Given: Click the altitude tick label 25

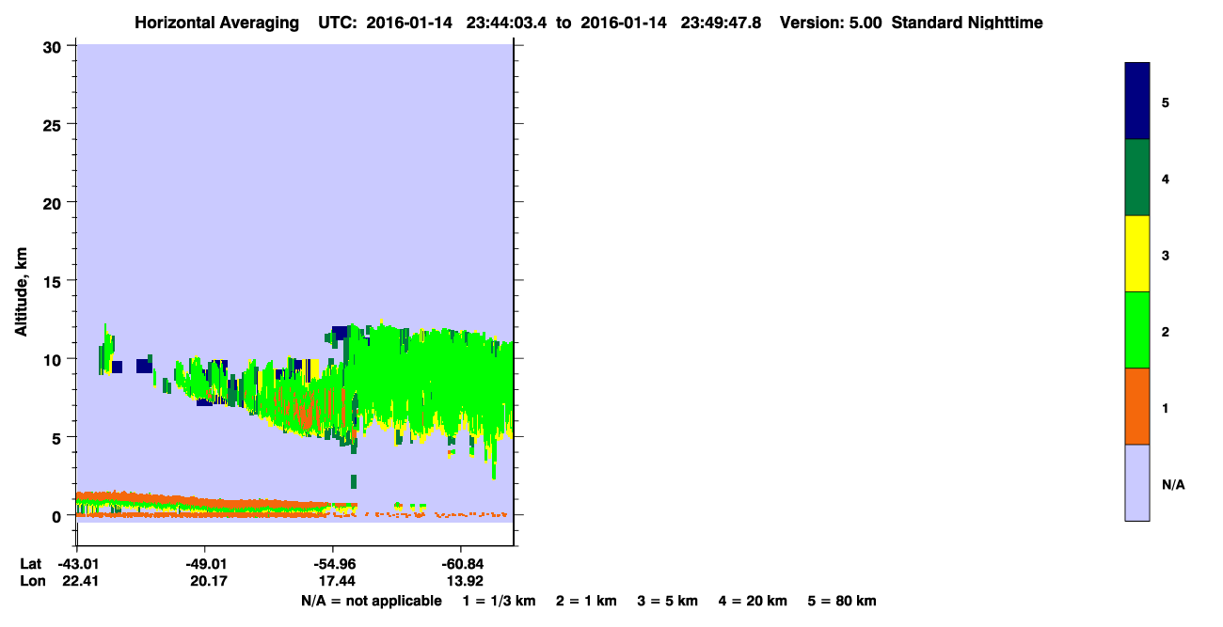Looking at the screenshot, I should point(55,124).
